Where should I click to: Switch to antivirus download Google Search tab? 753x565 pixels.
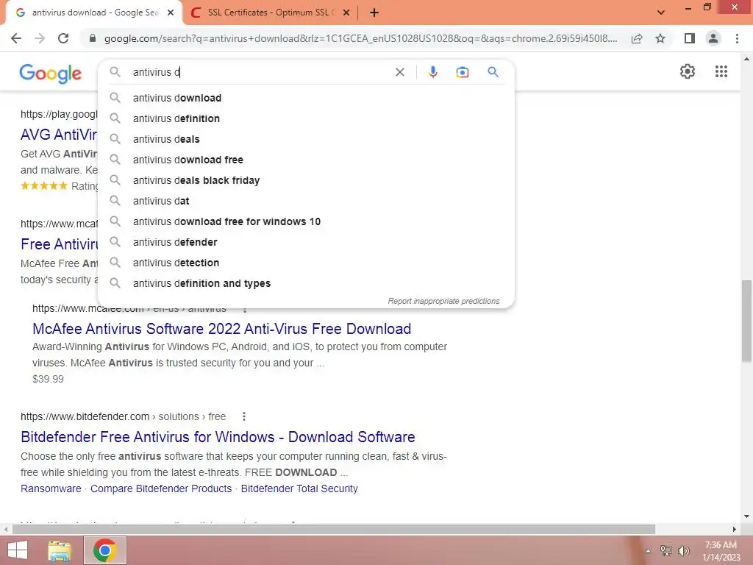[x=95, y=13]
